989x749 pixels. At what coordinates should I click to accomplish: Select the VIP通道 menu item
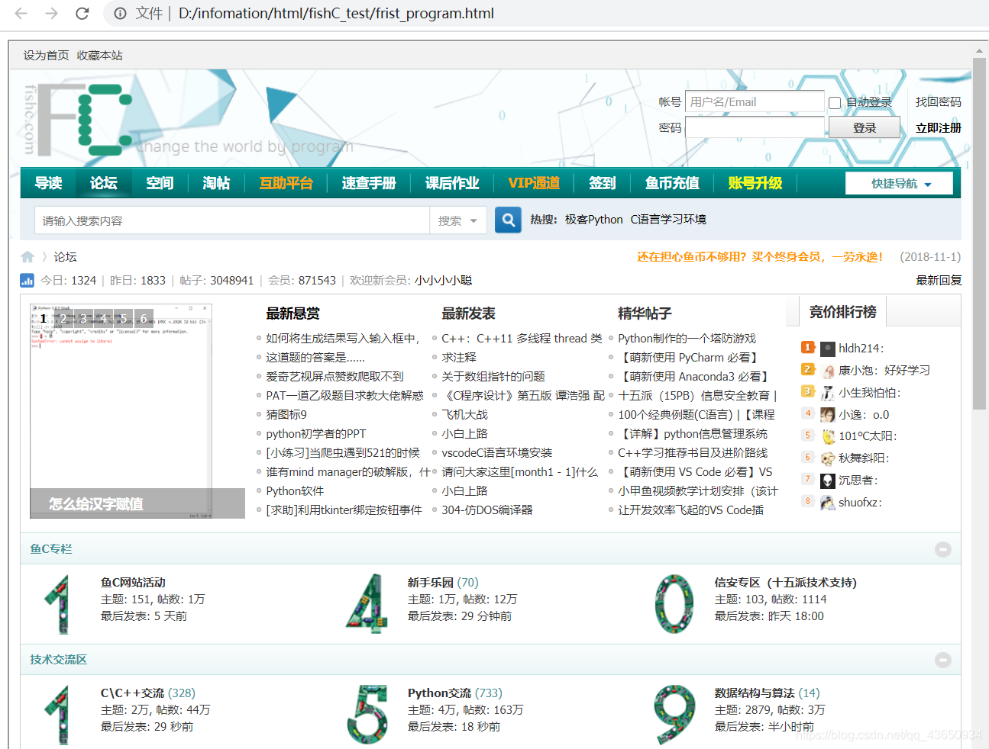(x=534, y=183)
